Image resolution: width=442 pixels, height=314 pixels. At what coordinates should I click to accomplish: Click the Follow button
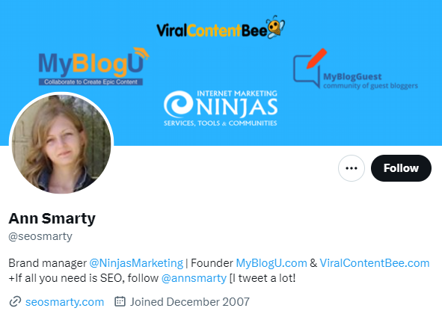pyautogui.click(x=401, y=168)
